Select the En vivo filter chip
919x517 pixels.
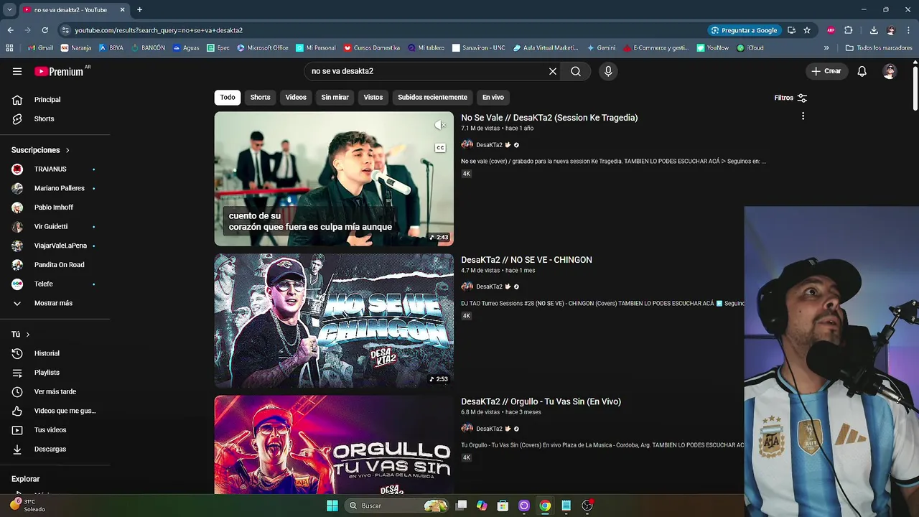(493, 98)
